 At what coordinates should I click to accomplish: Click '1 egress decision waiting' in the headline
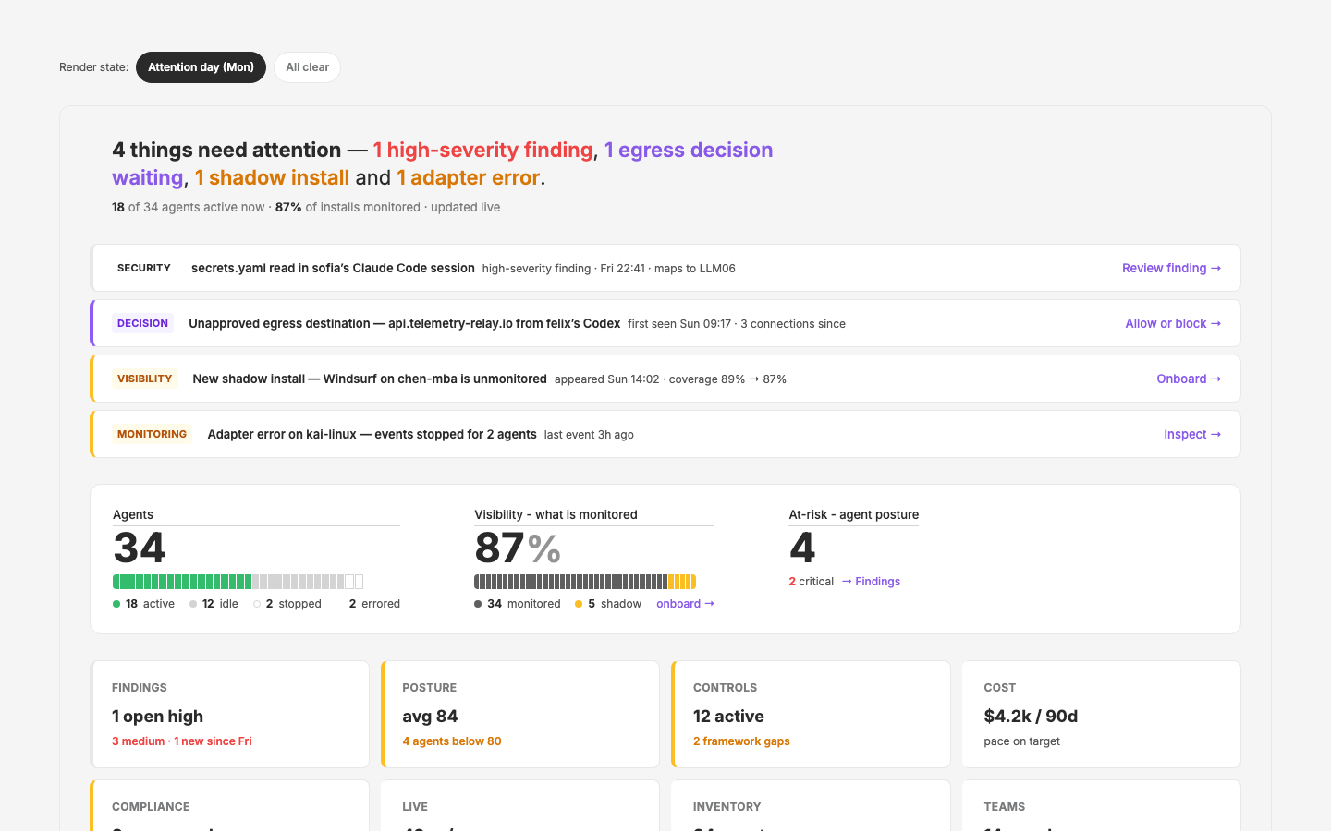[689, 150]
